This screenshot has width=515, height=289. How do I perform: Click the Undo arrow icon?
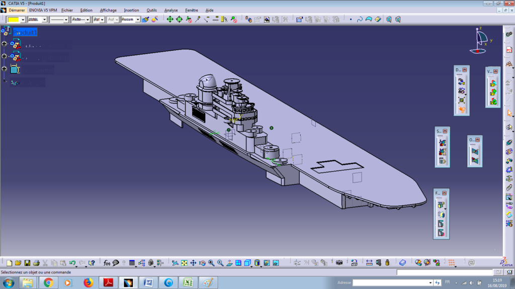coord(72,263)
